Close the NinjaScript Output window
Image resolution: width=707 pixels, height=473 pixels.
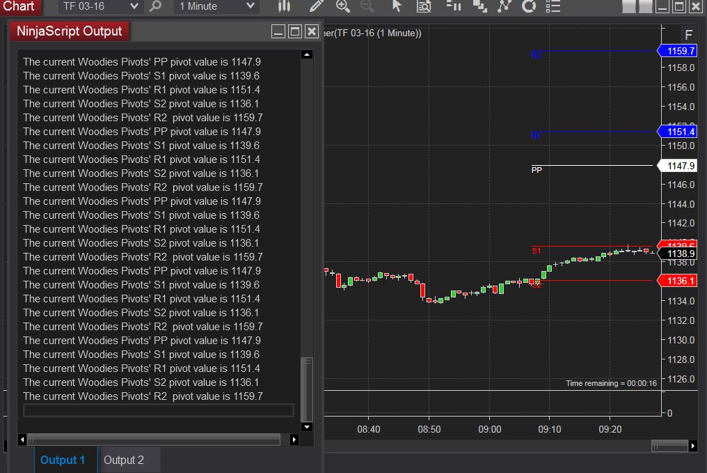coord(312,31)
